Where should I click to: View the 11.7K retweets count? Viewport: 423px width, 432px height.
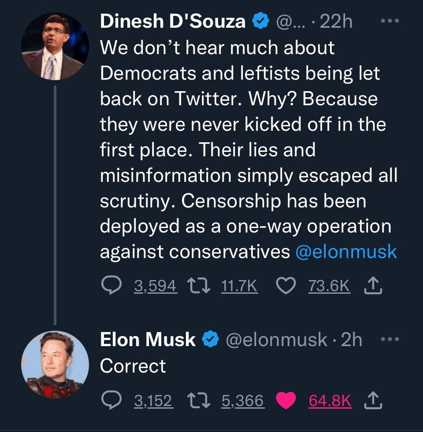[238, 287]
